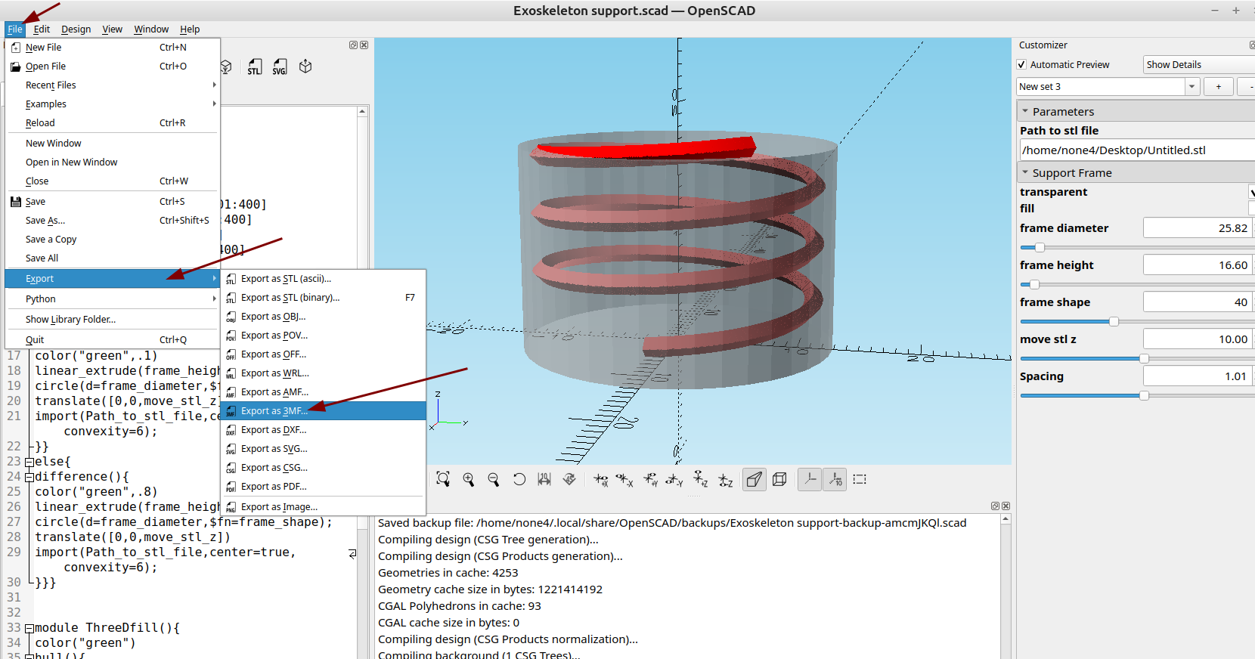The image size is (1255, 659).
Task: Expand the Recent Files submenu
Action: tap(112, 85)
